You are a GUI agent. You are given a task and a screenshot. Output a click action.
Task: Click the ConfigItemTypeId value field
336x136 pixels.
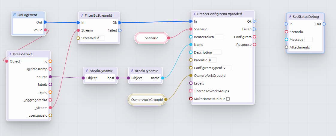[x=227, y=68]
